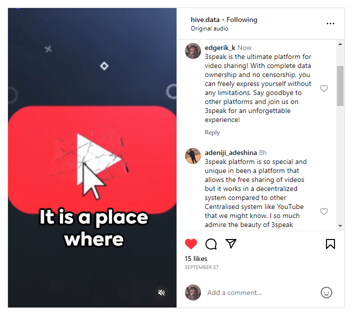Click the comments scrollbar thumb
The image size is (356, 319).
click(340, 86)
